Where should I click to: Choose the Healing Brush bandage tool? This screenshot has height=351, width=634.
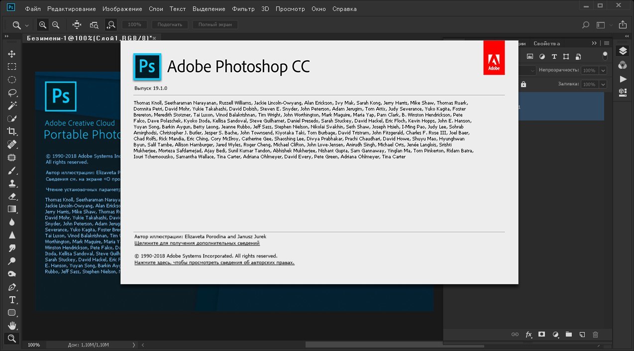coord(11,144)
